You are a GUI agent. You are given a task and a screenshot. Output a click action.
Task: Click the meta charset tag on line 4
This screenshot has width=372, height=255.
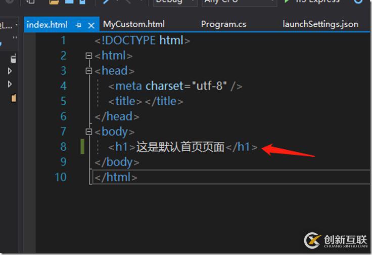pyautogui.click(x=175, y=86)
